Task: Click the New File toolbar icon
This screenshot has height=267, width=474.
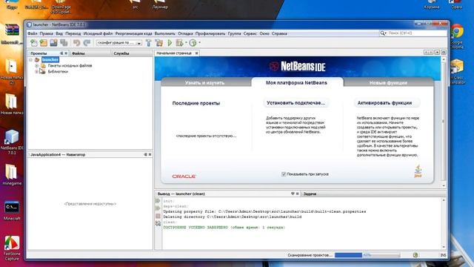Action: coord(34,43)
